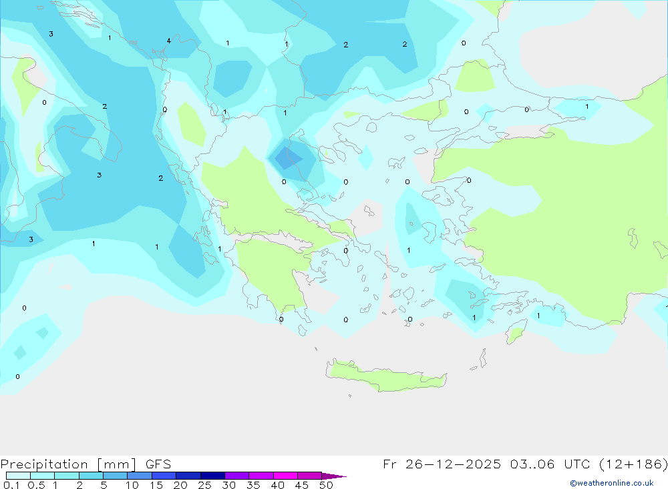668x489 pixels.
Task: Select the 2–5 mm legend color swatch
Action: [91, 476]
